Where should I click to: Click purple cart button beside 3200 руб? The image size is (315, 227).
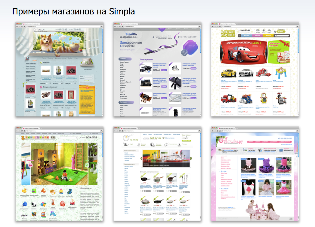194,68
